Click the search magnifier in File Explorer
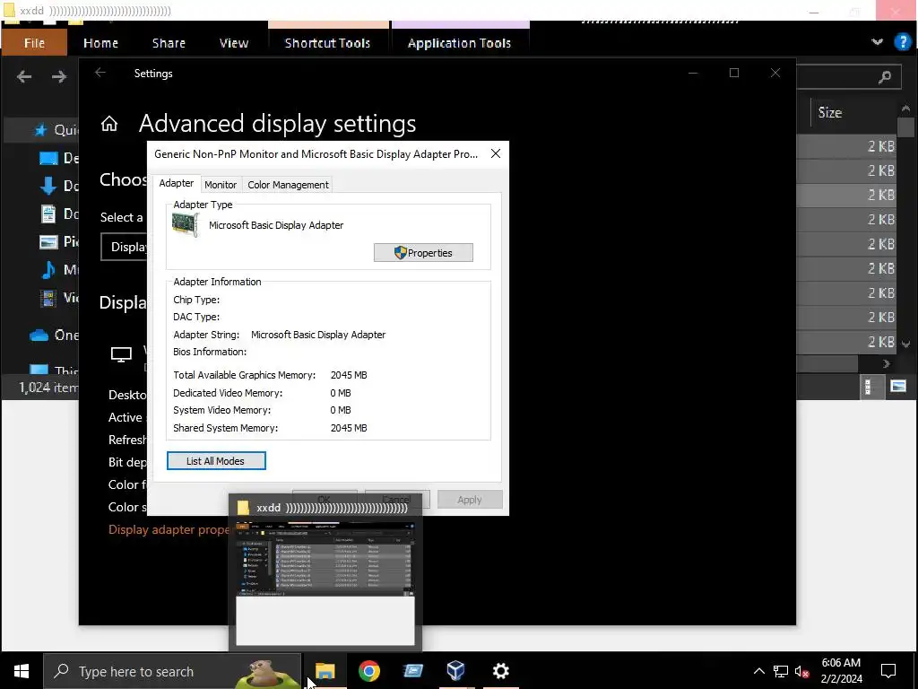This screenshot has height=689, width=918. click(x=885, y=77)
